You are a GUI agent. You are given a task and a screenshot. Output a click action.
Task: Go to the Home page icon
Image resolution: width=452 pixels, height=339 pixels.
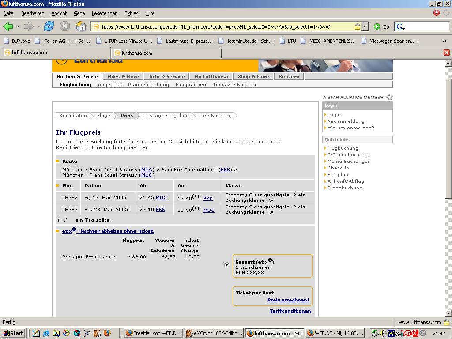tap(81, 26)
